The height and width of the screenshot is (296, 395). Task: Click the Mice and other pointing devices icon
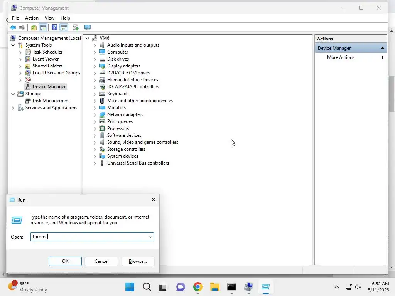pos(102,101)
